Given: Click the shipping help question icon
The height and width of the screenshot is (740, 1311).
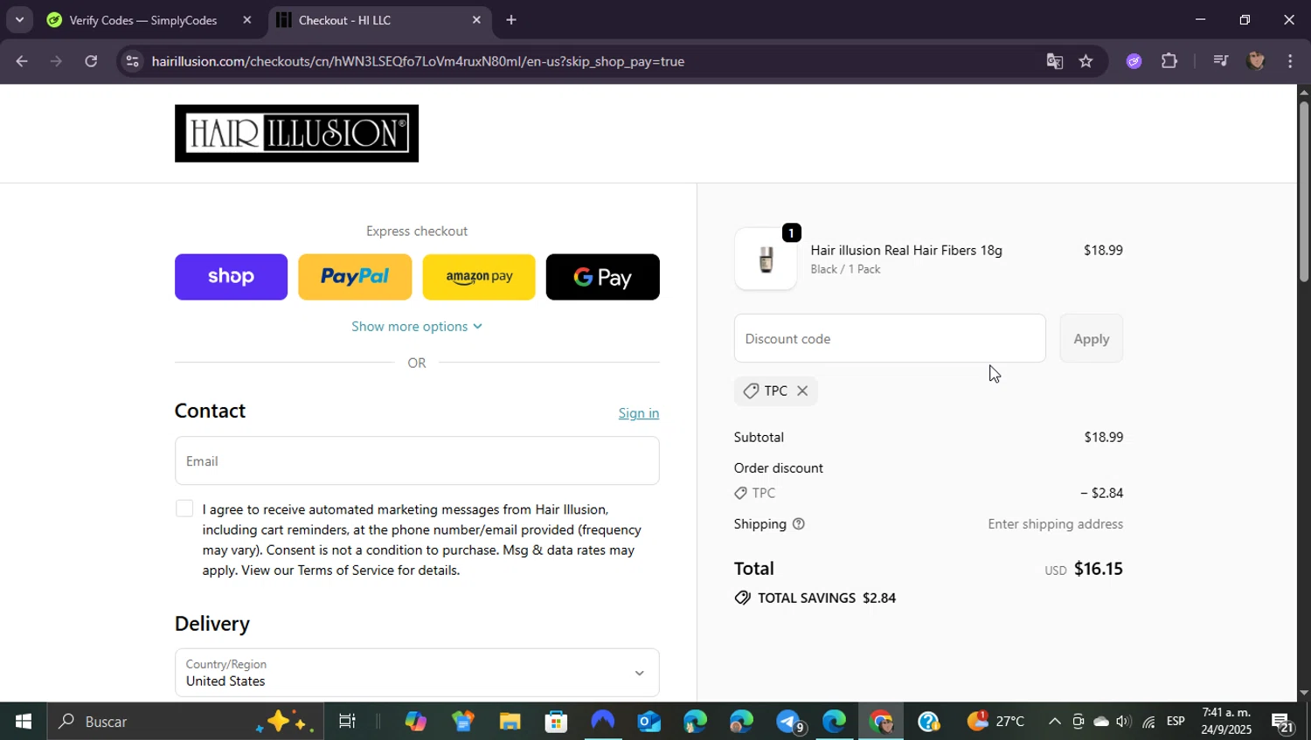Looking at the screenshot, I should pos(799,524).
